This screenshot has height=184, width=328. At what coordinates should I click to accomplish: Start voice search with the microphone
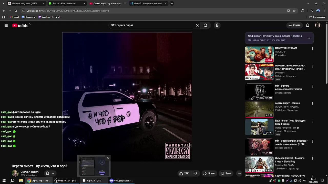(x=217, y=25)
